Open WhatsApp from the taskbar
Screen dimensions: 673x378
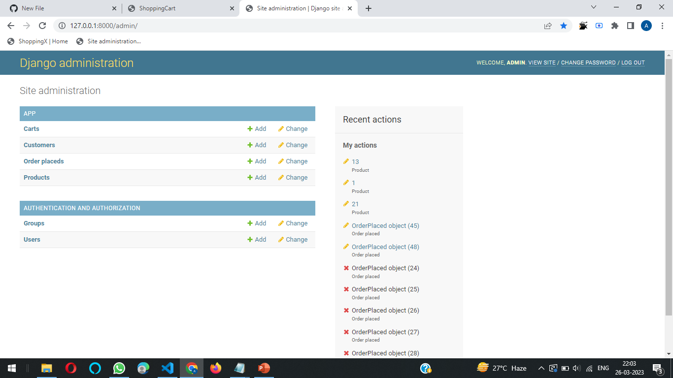pos(119,368)
